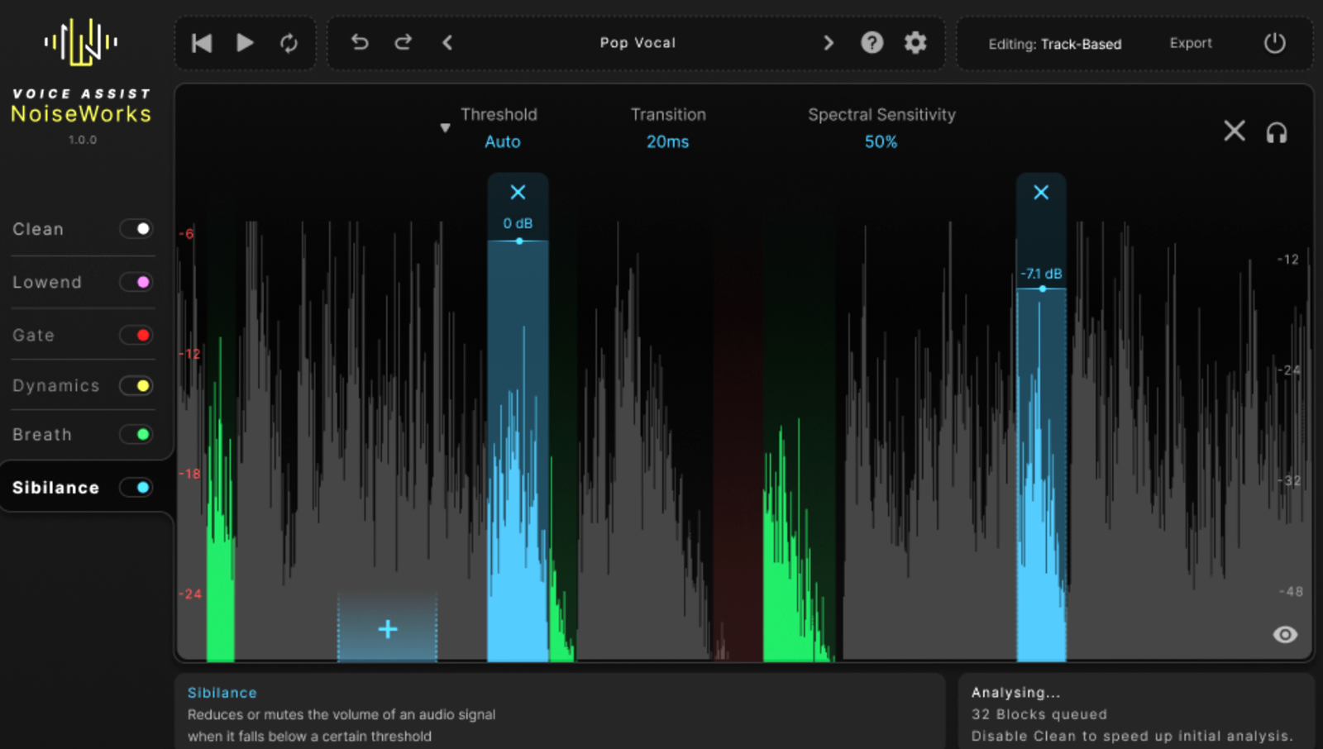Toggle the Gate module switch
Screen dimensions: 1323x749
pos(136,335)
